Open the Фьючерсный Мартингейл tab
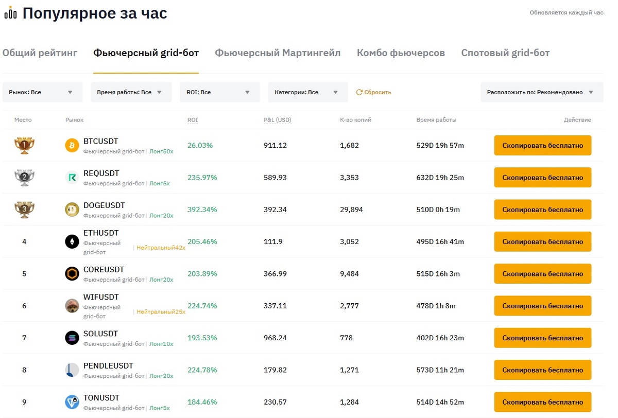Viewport: 618px width, 418px height. coord(278,53)
